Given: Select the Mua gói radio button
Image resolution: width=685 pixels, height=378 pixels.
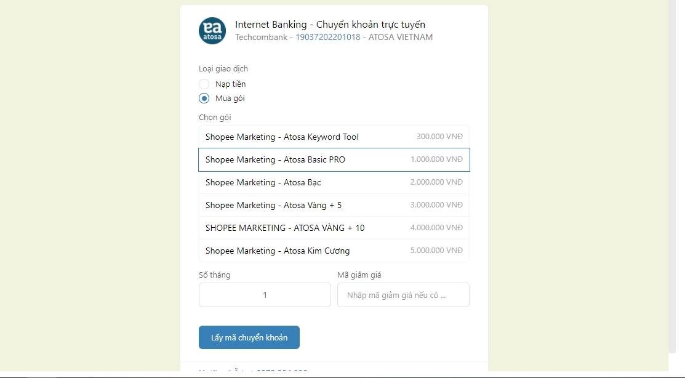Looking at the screenshot, I should [204, 99].
